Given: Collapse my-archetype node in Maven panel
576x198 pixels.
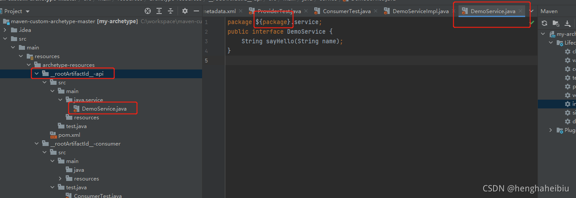Looking at the screenshot, I should (x=544, y=34).
